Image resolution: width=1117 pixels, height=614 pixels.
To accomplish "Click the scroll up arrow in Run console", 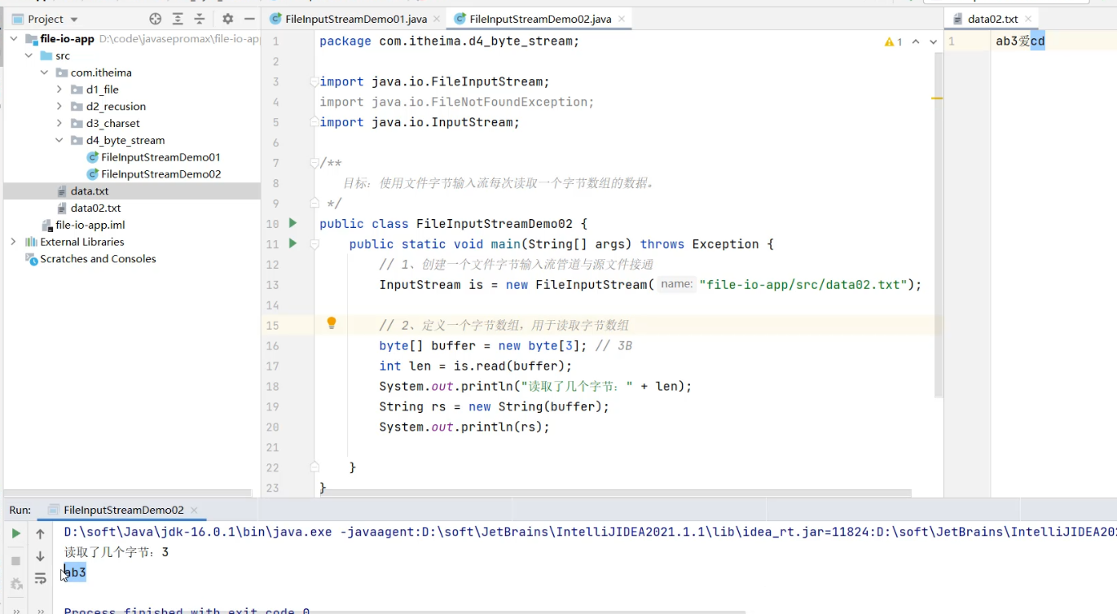I will [40, 533].
